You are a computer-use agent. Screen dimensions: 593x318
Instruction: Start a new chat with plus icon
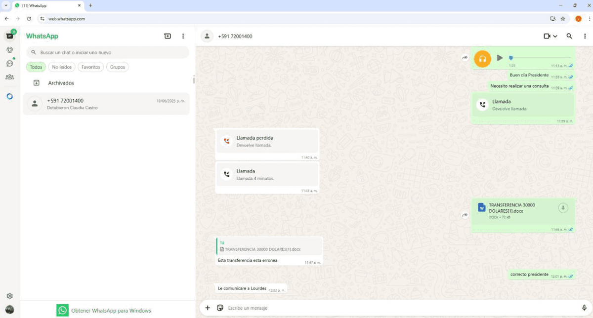[168, 36]
